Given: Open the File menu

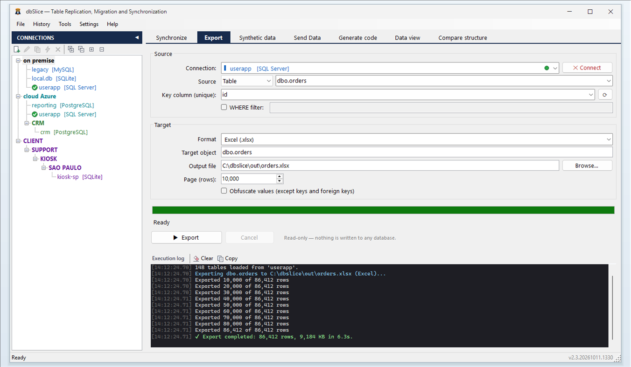Looking at the screenshot, I should tap(21, 24).
